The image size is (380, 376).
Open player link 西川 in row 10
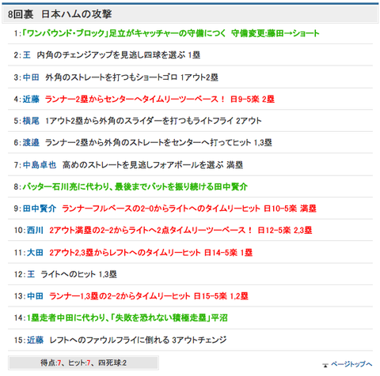35,230
